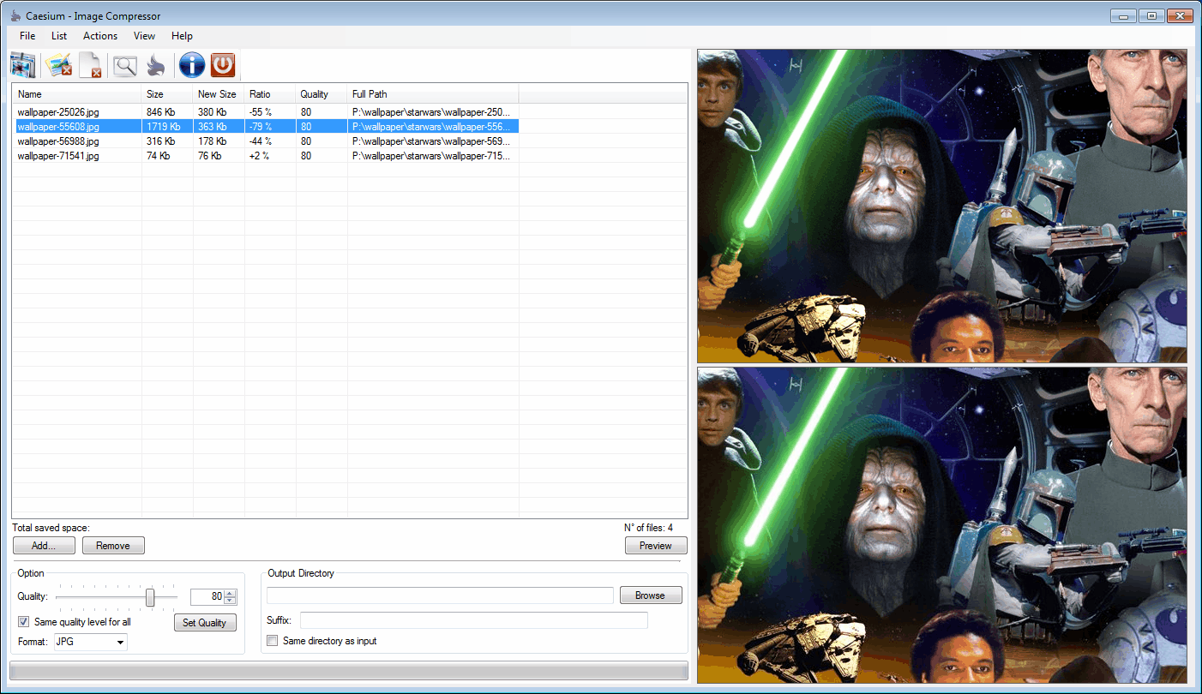Increase quality value with up arrow

[230, 593]
